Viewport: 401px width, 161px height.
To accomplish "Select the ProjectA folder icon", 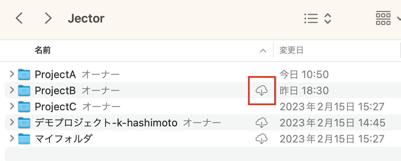I will tap(24, 74).
